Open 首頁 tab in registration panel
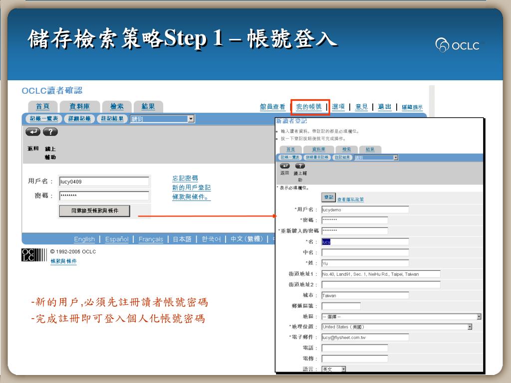This screenshot has width=511, height=383. click(x=291, y=149)
